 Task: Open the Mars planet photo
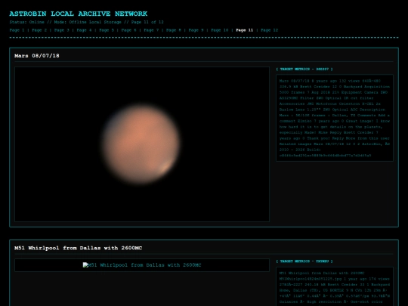point(142,144)
